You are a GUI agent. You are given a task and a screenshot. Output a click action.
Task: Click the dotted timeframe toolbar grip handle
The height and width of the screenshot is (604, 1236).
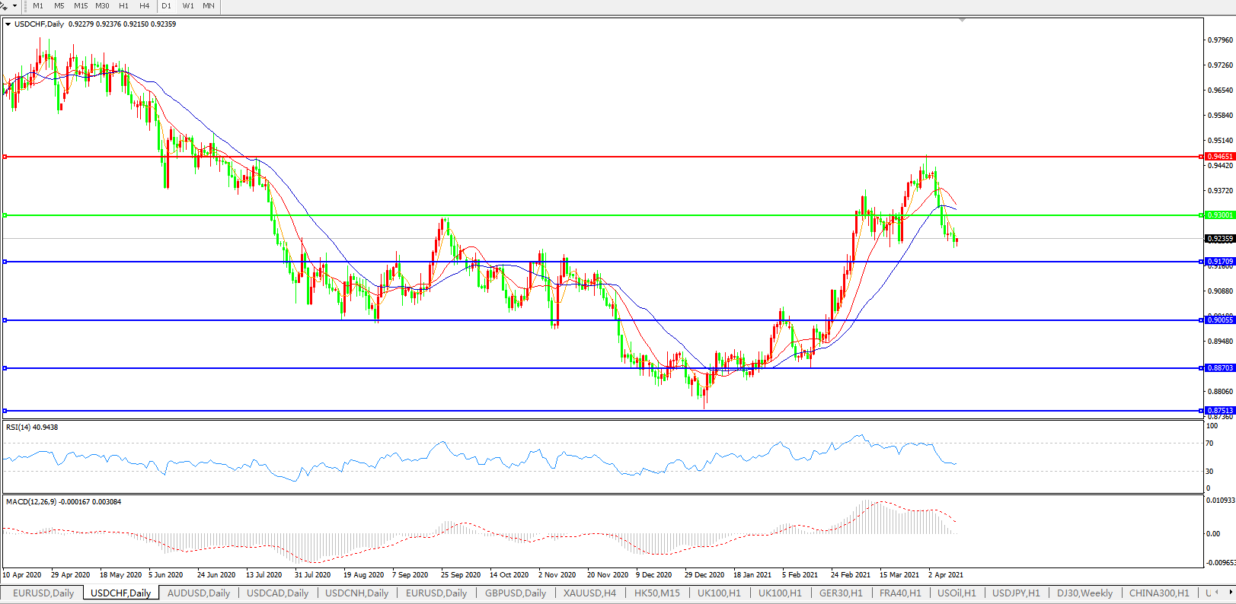point(25,6)
